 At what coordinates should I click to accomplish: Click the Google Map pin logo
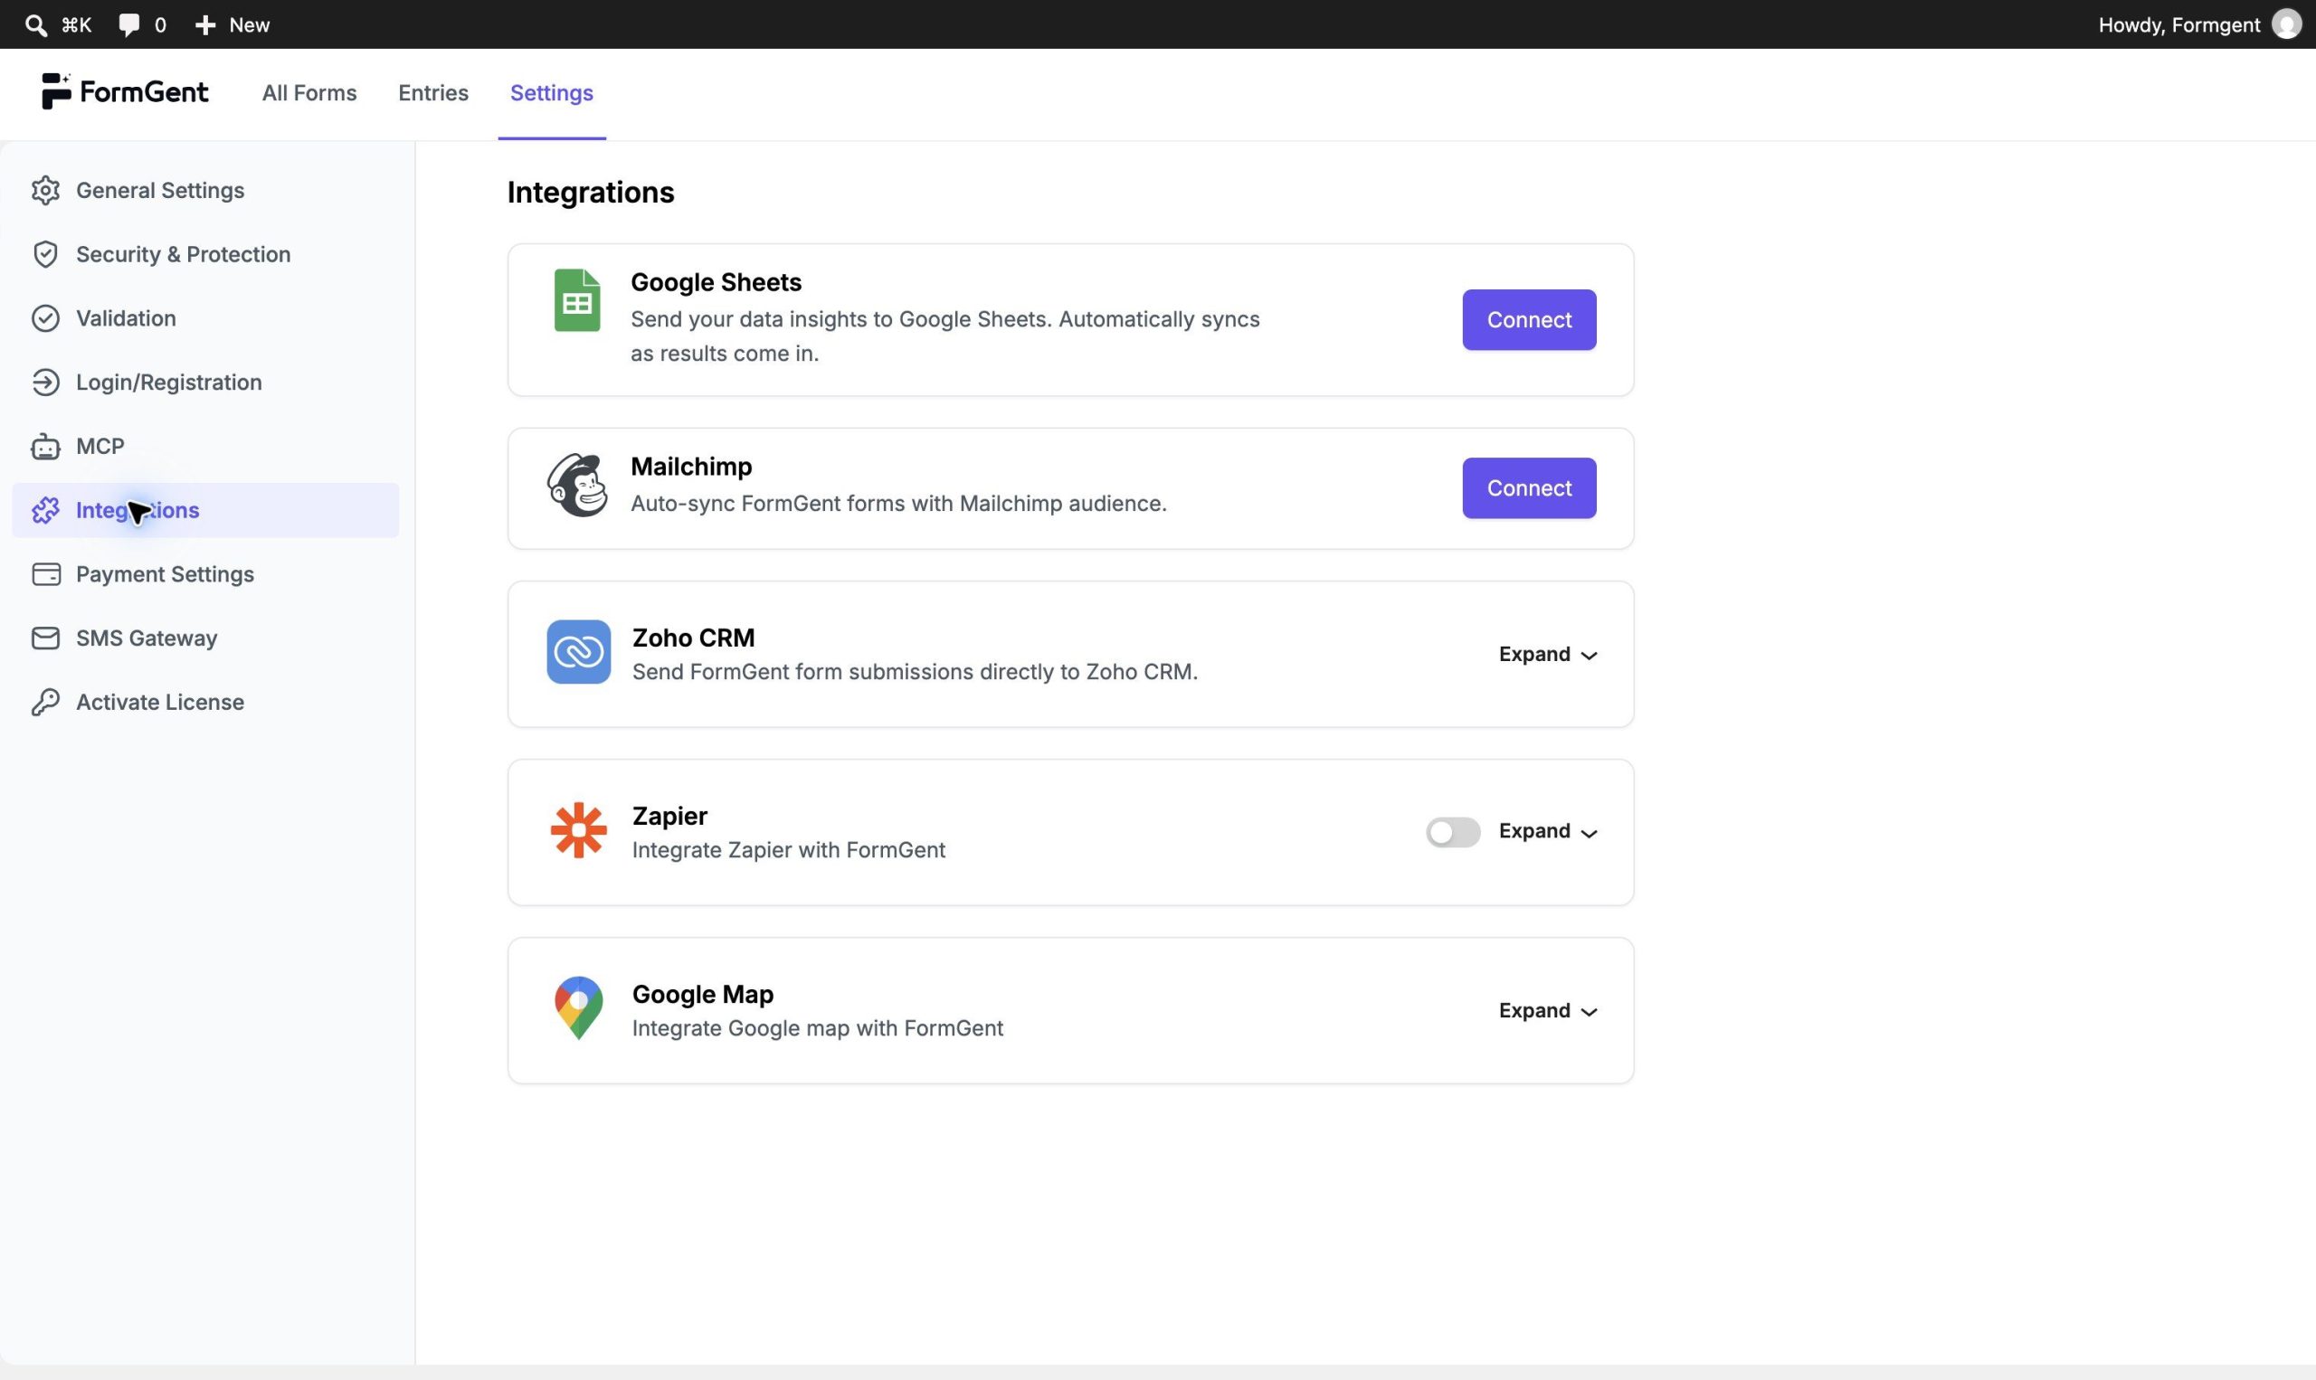pos(578,1008)
